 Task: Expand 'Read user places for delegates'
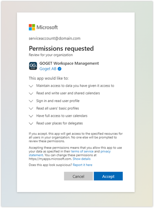(x=31, y=123)
